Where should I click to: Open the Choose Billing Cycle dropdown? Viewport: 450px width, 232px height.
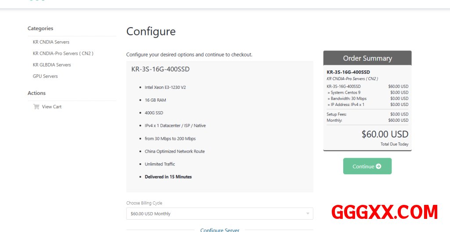pos(219,214)
